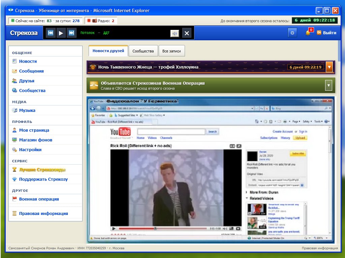Viewport: 345px width, 258px height.
Task: Open the Видеосалон "У Герметика" post image
Action: 211,170
